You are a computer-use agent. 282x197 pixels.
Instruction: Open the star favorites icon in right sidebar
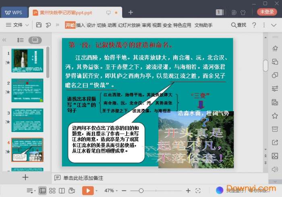pos(275,116)
